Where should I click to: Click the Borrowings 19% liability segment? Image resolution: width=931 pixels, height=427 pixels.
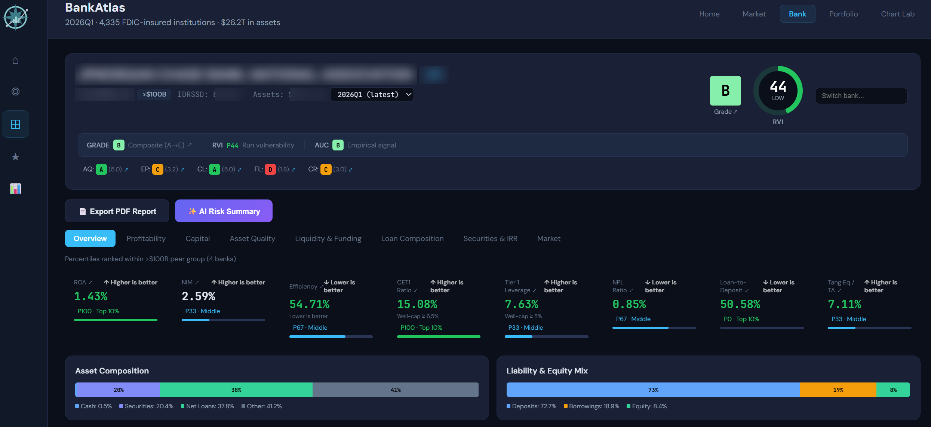pyautogui.click(x=838, y=390)
